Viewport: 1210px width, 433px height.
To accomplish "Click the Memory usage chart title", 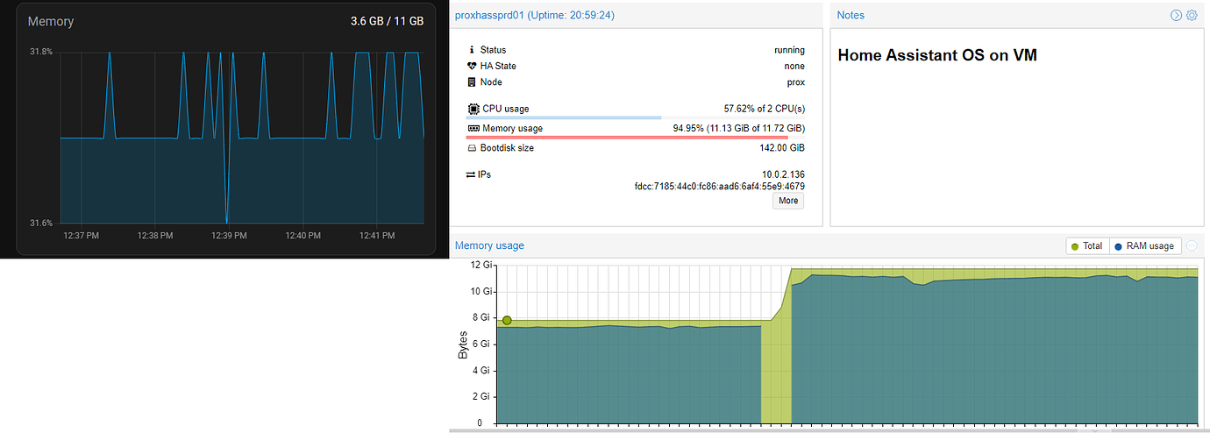I will 489,245.
